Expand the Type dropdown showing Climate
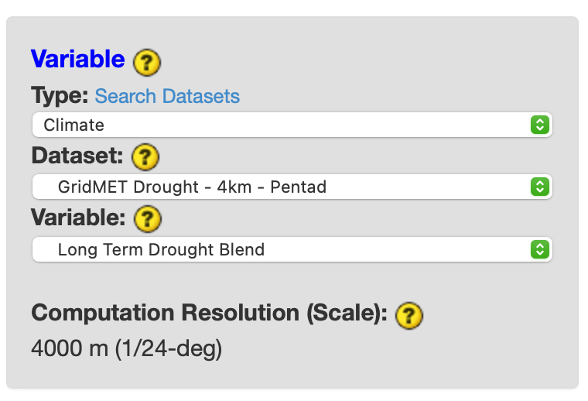Image resolution: width=588 pixels, height=401 pixels. coord(292,125)
